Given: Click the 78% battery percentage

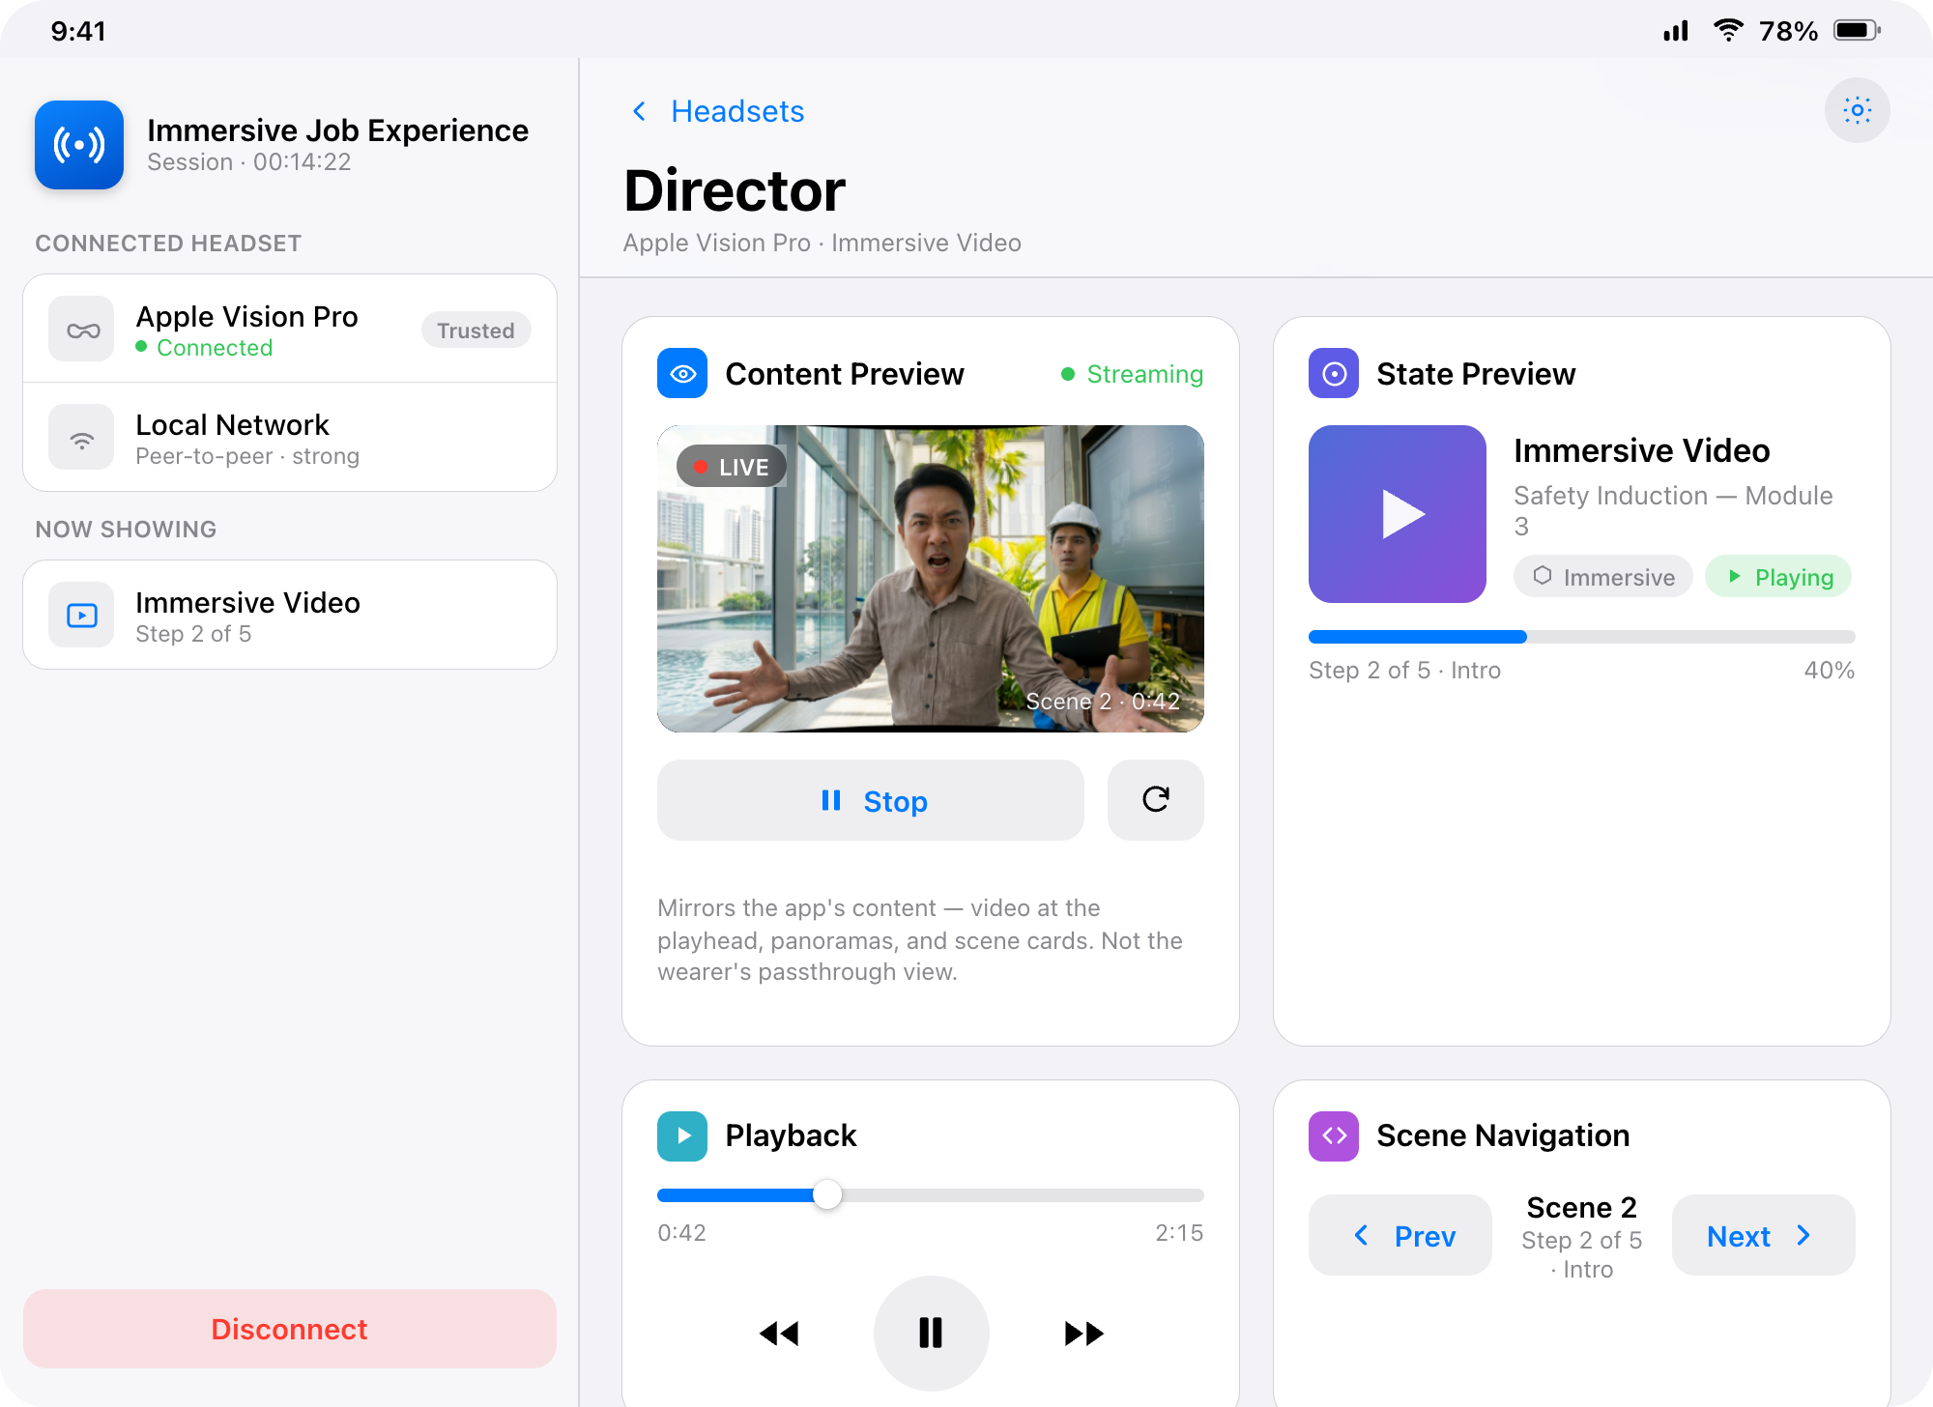Looking at the screenshot, I should 1789,31.
